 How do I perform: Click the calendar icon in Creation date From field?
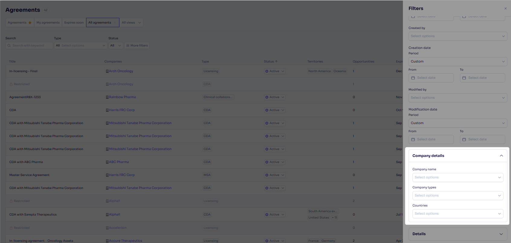[413, 78]
